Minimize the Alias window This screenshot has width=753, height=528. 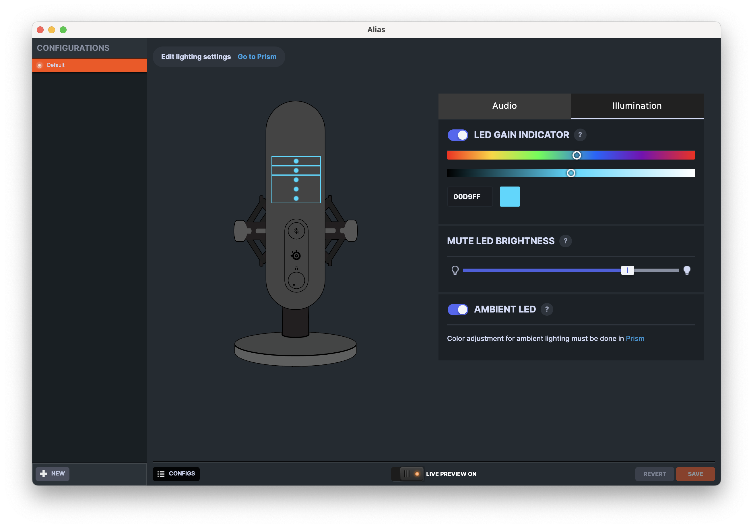[x=52, y=30]
